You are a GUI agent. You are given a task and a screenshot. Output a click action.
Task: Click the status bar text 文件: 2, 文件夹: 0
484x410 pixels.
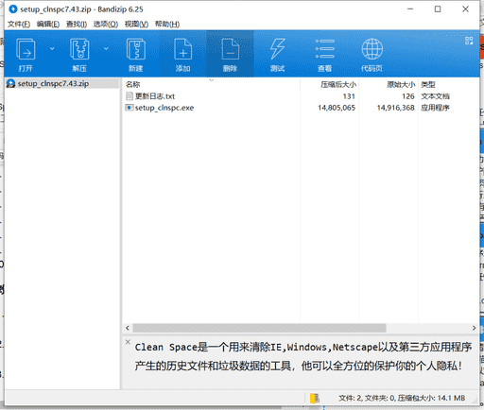(367, 398)
